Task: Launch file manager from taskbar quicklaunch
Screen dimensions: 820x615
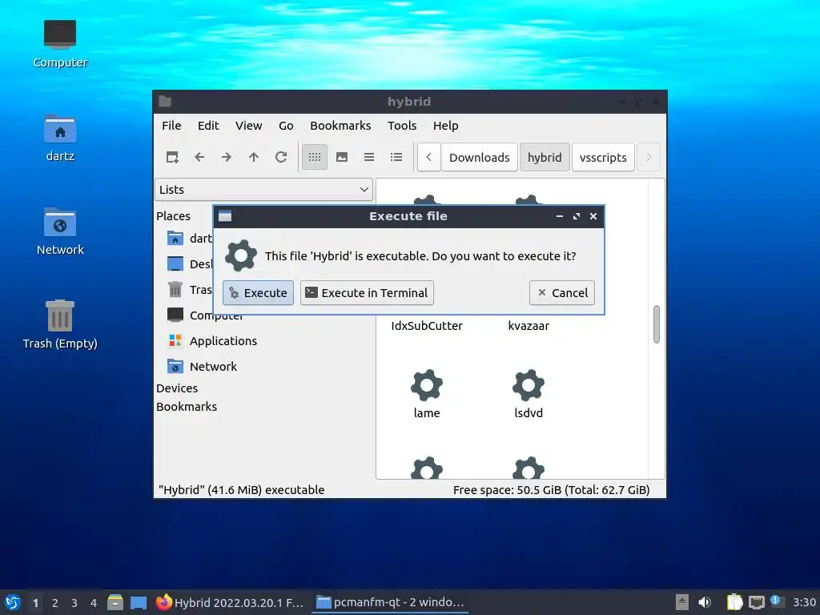Action: tap(115, 602)
